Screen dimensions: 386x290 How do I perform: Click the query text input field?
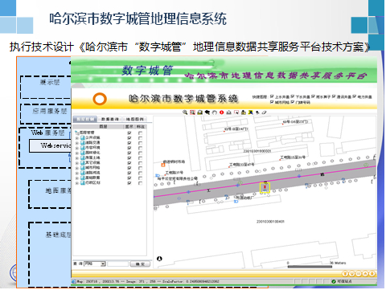[117, 264]
